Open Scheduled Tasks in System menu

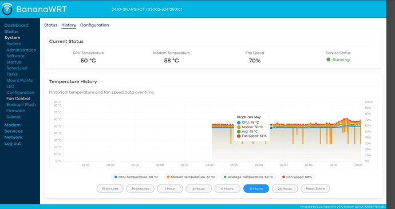17,71
